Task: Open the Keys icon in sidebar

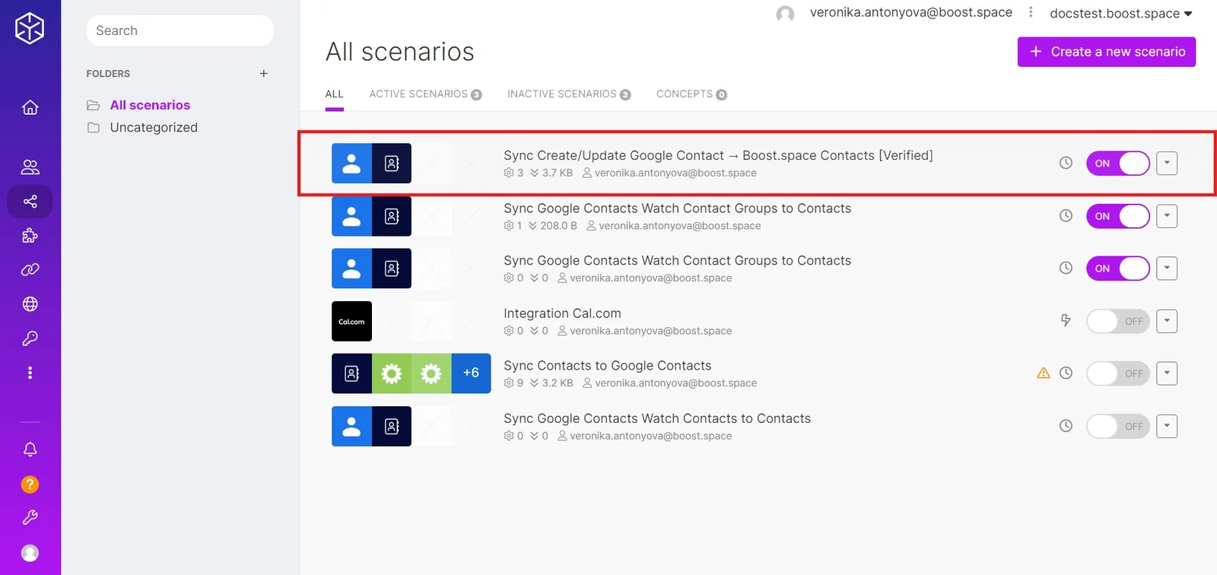Action: [x=30, y=338]
